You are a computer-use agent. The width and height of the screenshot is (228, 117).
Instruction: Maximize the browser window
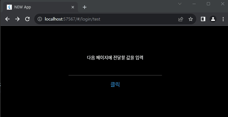point(208,4)
